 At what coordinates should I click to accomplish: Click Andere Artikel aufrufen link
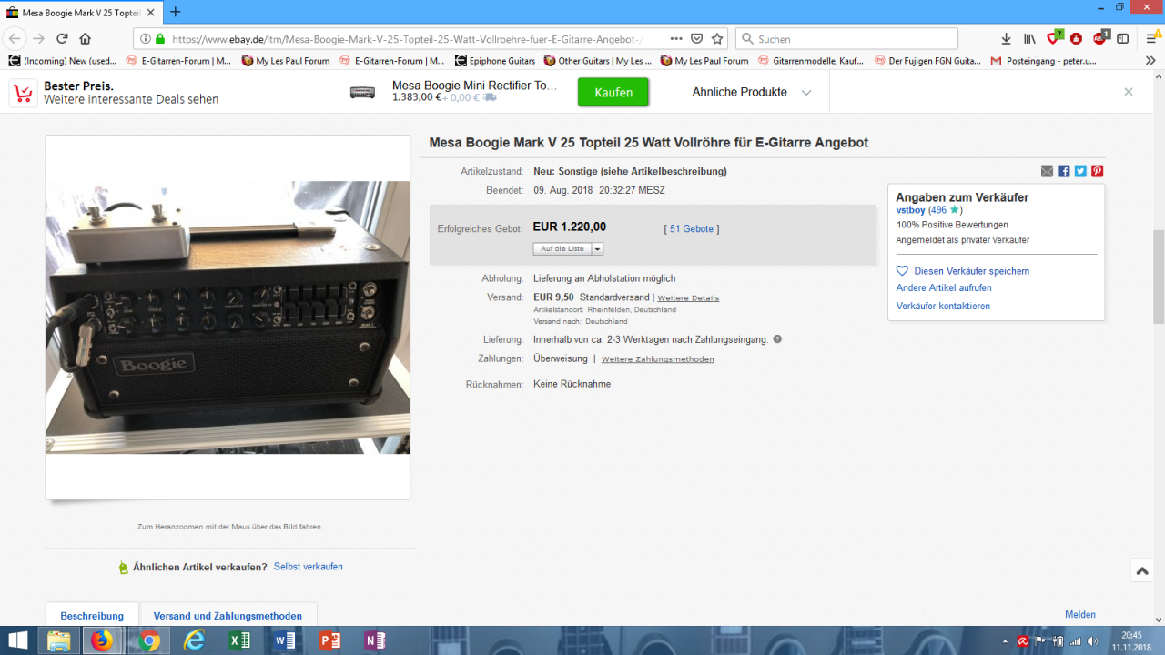(944, 287)
